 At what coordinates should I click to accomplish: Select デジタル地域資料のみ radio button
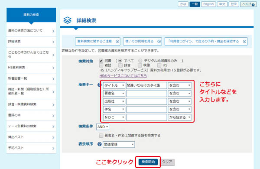[x=140, y=61]
